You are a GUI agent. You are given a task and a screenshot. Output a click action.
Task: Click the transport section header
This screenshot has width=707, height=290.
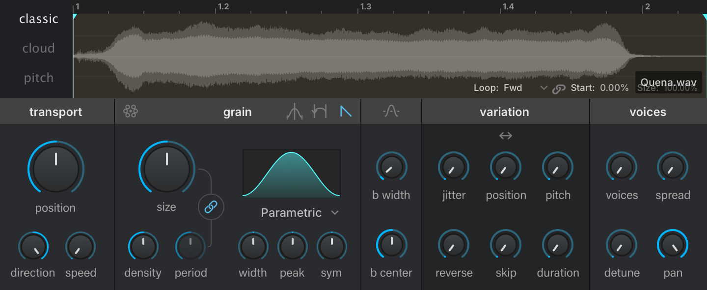[56, 112]
